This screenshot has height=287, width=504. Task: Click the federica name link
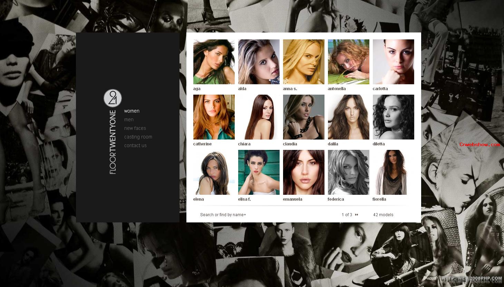pos(336,199)
